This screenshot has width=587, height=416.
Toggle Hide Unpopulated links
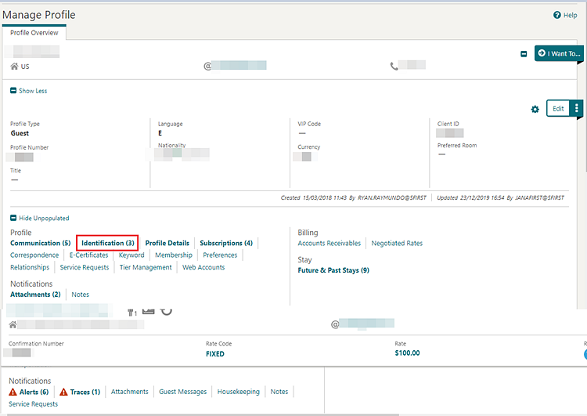coord(40,218)
